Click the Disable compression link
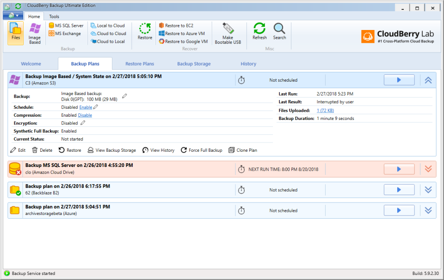 85,115
